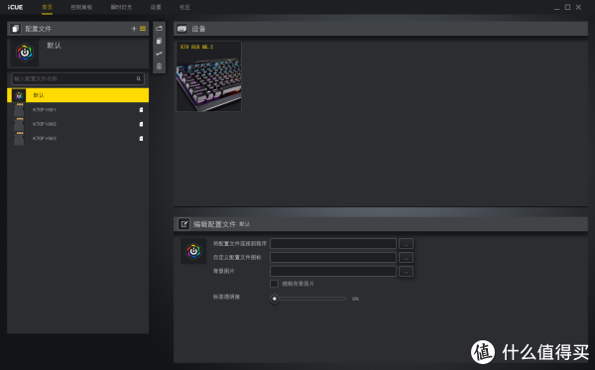Click the create folder icon in side toolbar
The image size is (595, 370).
click(x=159, y=29)
